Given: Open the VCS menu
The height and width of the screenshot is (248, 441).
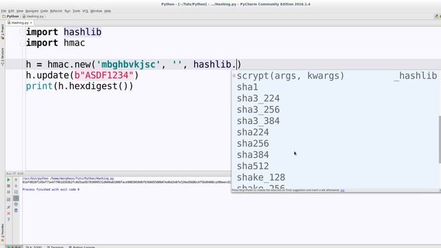Looking at the screenshot, I should pos(85,11).
